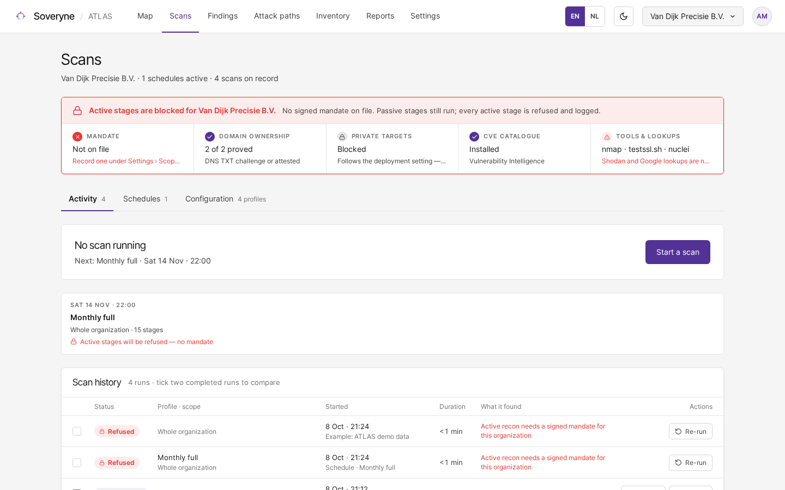
Task: Click 'Vulnerability Intelligence' text
Action: [x=507, y=161]
